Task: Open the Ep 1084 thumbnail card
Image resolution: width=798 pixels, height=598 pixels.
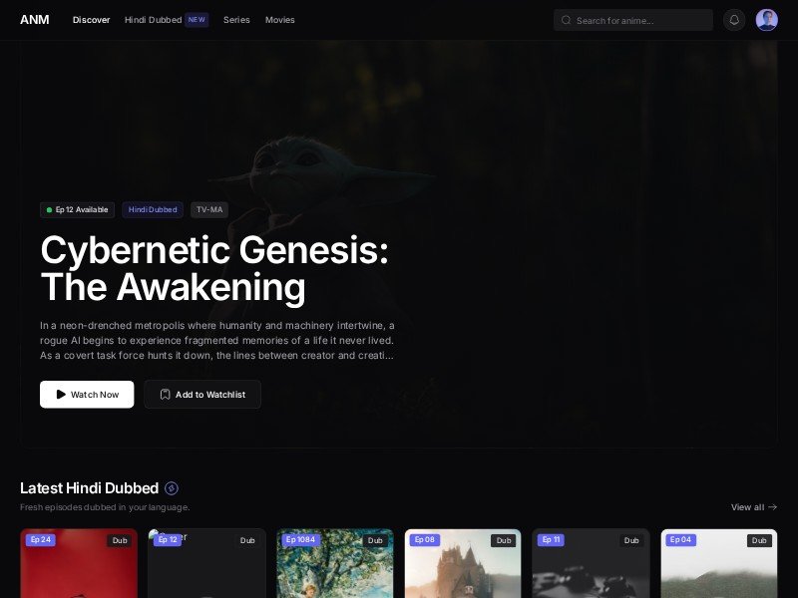Action: 335,563
